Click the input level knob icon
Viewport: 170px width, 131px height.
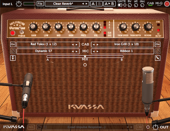tap(19, 4)
